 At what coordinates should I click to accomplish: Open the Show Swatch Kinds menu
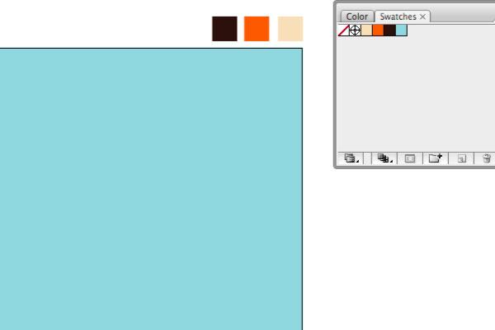384,158
